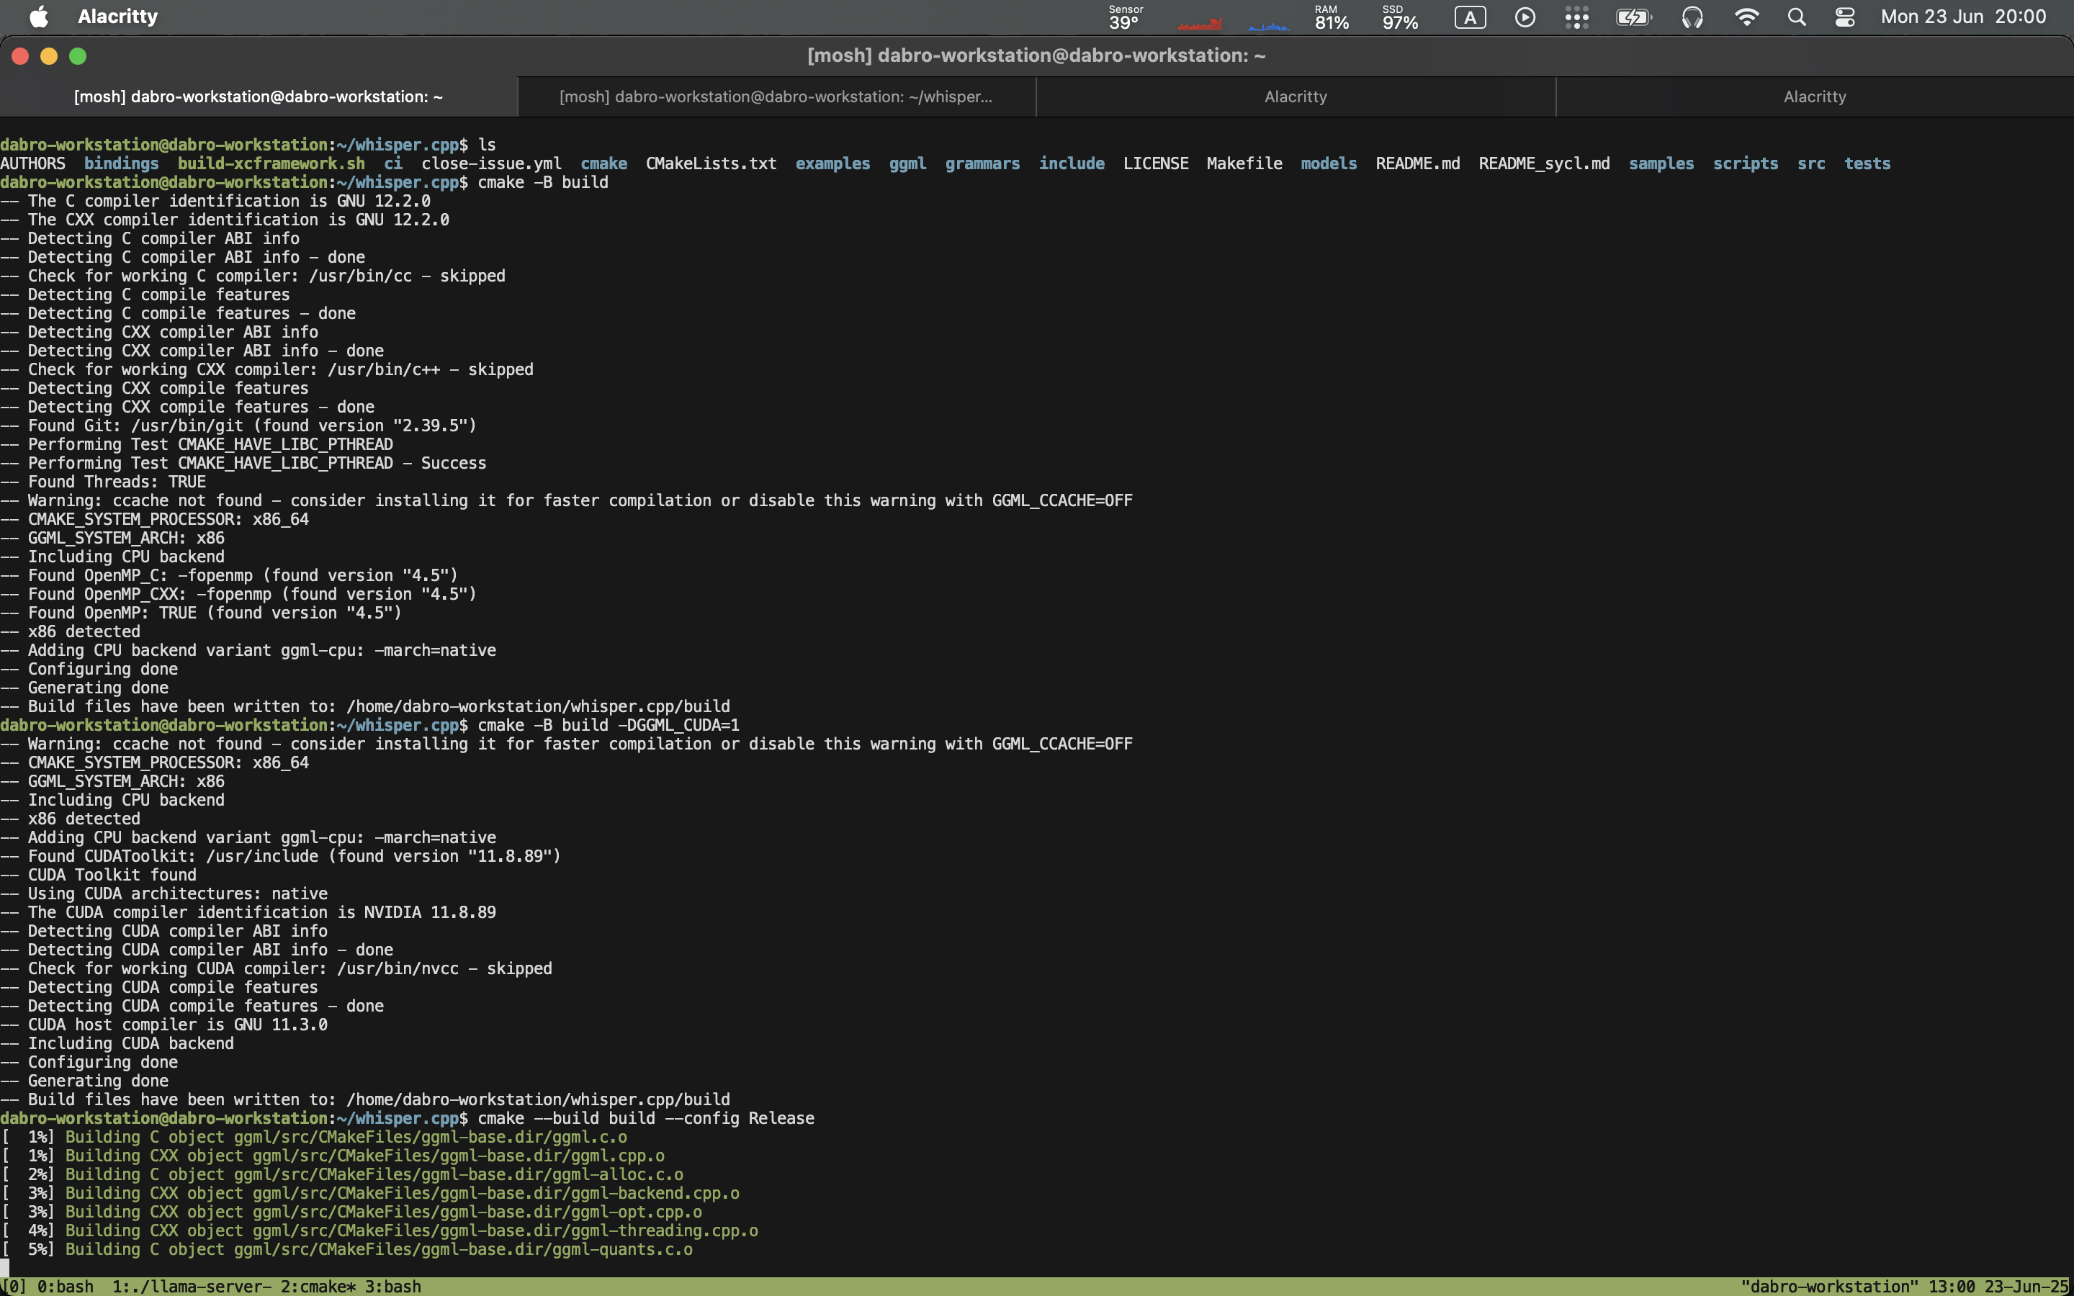Click the green fullscreen window button
Viewport: 2074px width, 1296px height.
coord(78,57)
